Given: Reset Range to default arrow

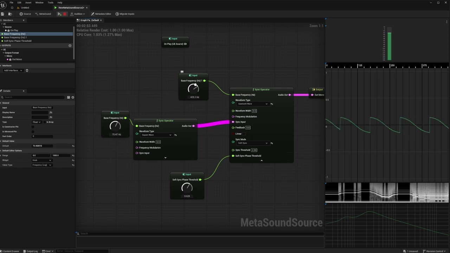Looking at the screenshot, I should [73, 155].
